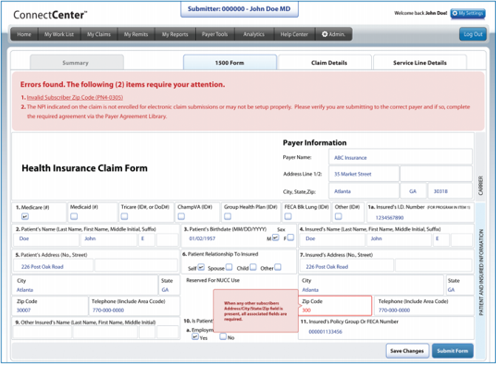Image resolution: width=496 pixels, height=365 pixels.
Task: Toggle the Male sex checkbox
Action: coord(276,237)
